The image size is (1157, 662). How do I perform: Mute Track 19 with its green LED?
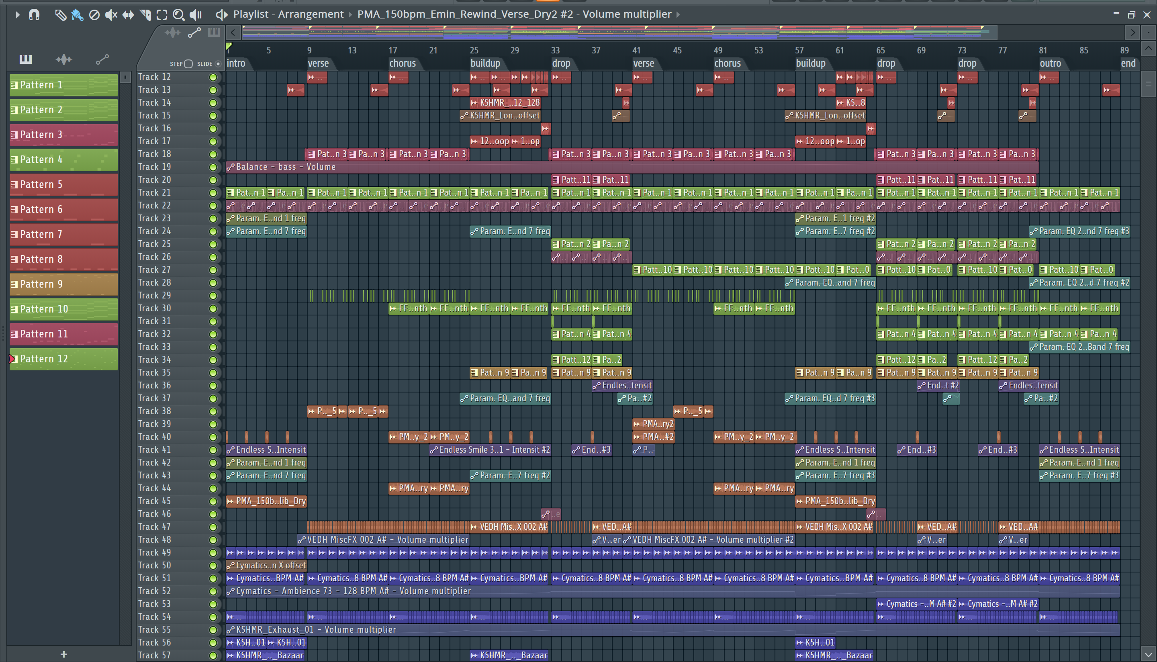213,168
